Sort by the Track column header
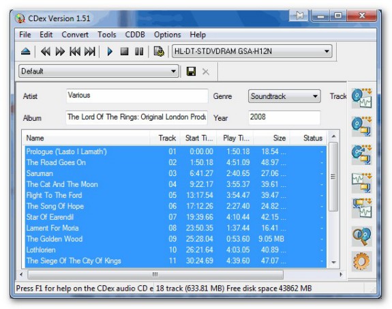This screenshot has width=392, height=309. click(x=165, y=138)
